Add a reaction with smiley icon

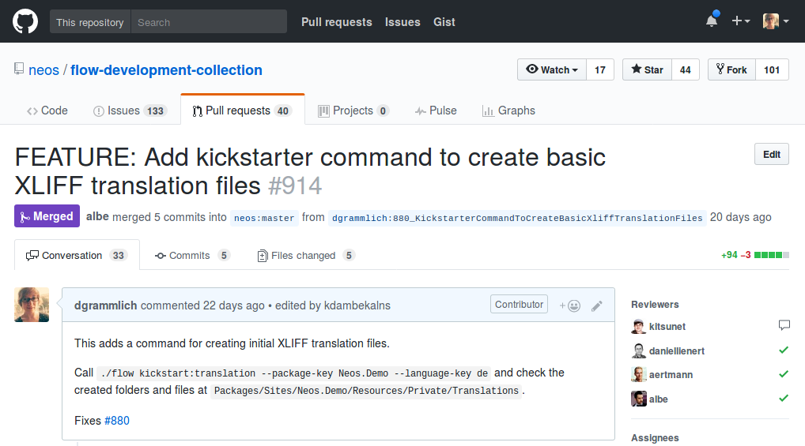(x=569, y=306)
